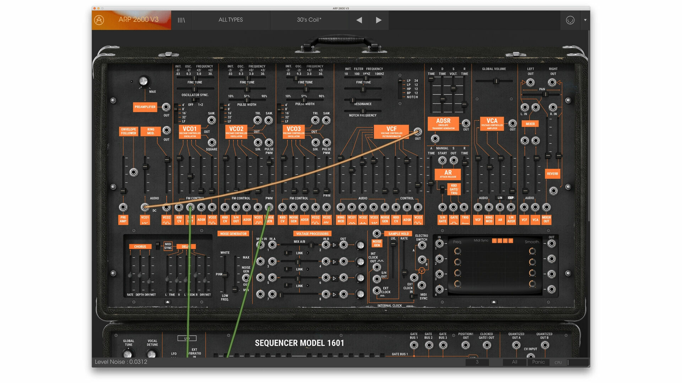
Task: Set the VCF filter type selector switch
Action: (400, 89)
